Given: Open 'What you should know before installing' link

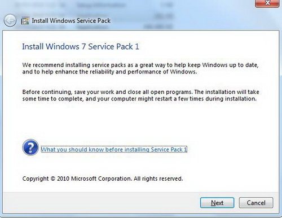Looking at the screenshot, I should [x=114, y=149].
